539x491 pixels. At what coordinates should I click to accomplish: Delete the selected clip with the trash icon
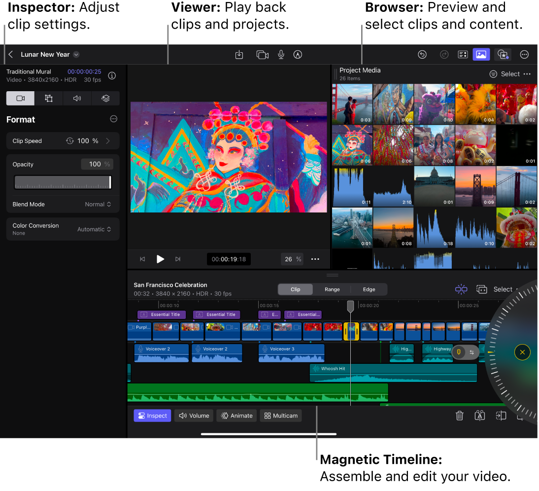point(460,416)
